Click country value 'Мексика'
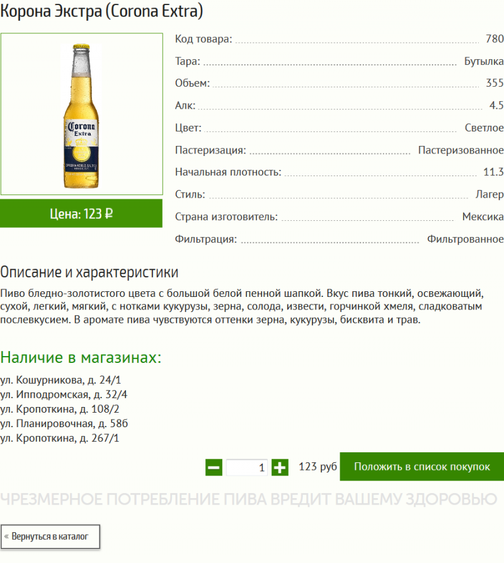The image size is (504, 563). (x=483, y=216)
